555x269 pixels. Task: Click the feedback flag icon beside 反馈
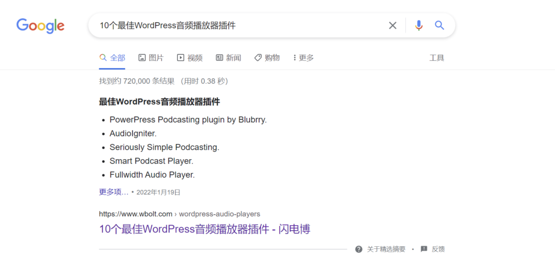click(424, 249)
